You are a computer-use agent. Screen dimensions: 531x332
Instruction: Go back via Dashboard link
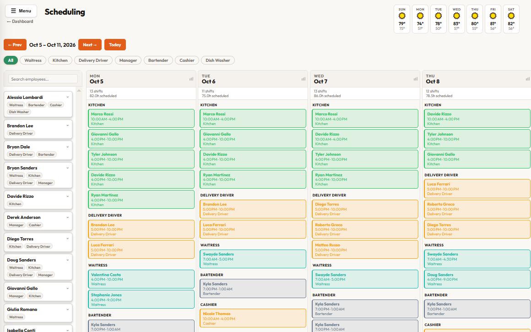20,22
